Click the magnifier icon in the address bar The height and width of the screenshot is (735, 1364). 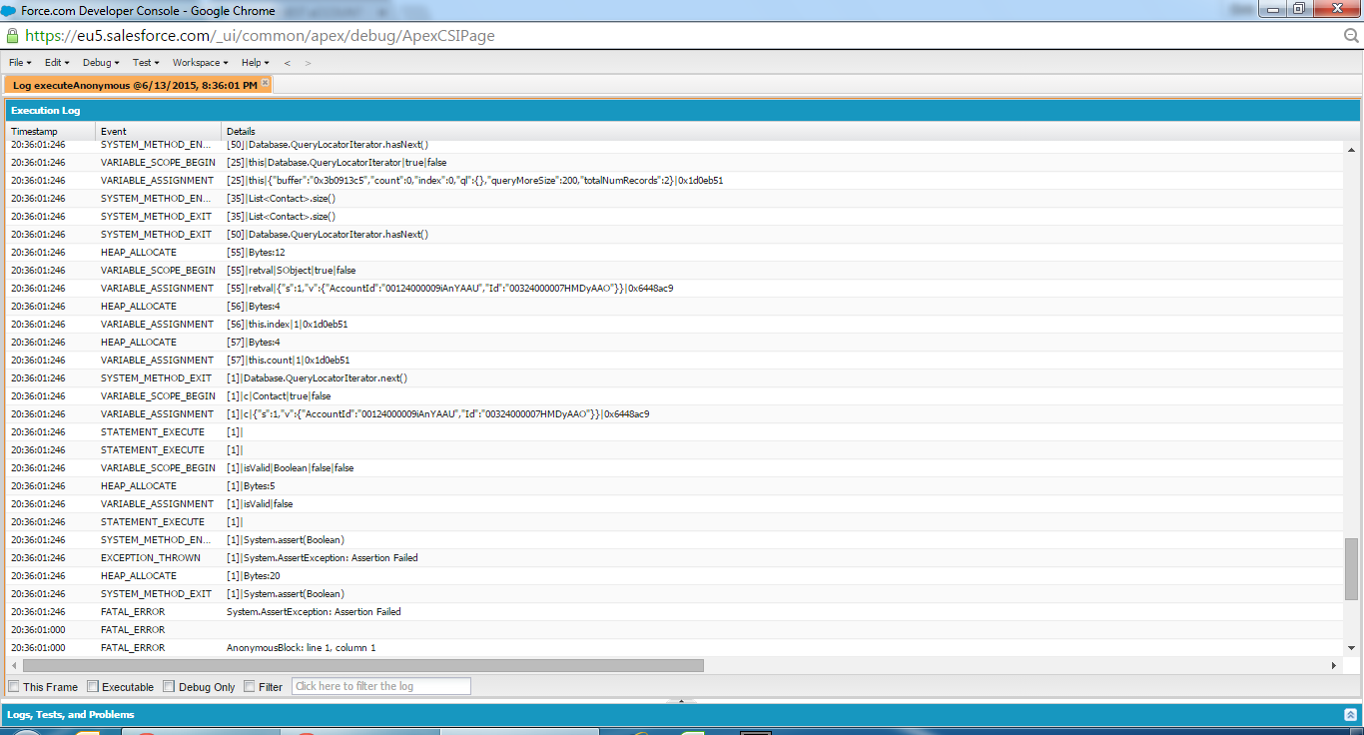click(1352, 35)
